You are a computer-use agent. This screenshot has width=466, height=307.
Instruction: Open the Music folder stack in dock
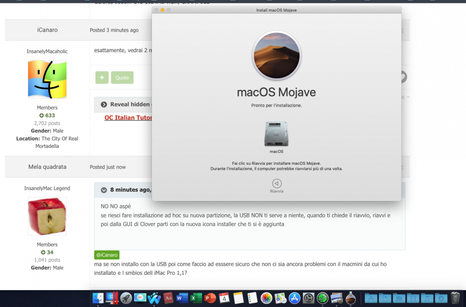point(427,298)
